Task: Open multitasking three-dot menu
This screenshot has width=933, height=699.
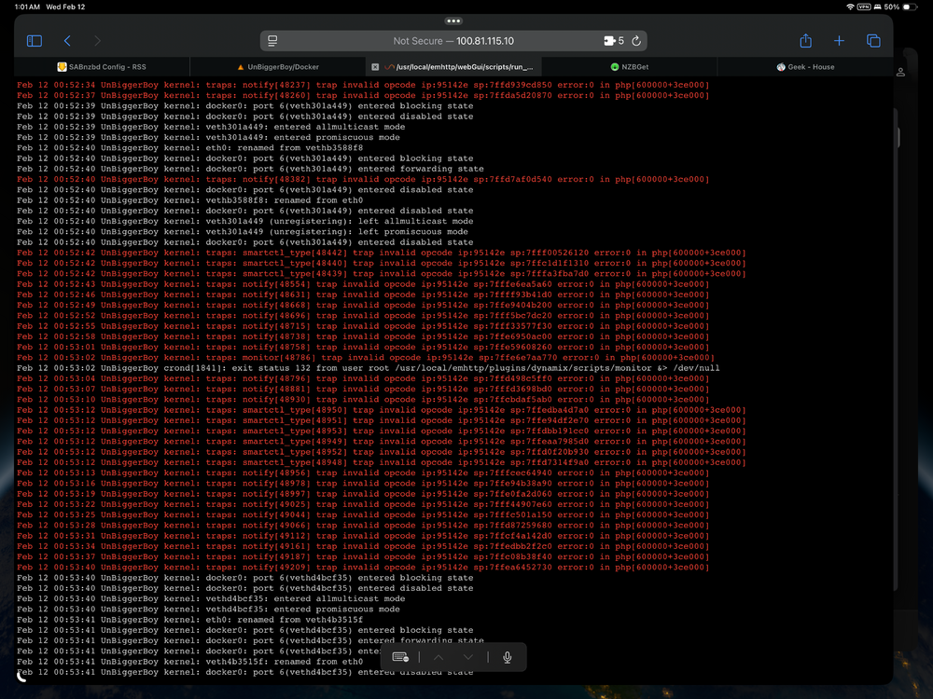Action: pyautogui.click(x=453, y=21)
